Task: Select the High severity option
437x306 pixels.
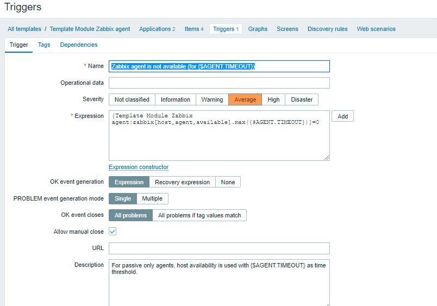Action: point(273,99)
